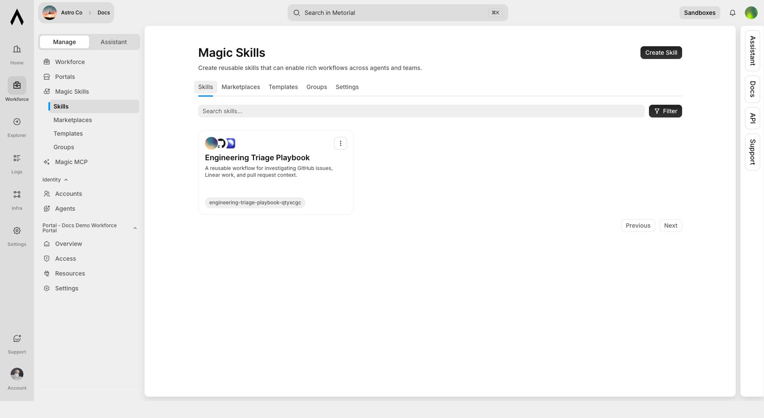This screenshot has height=418, width=764.
Task: Select Templates in the sidebar
Action: (x=94, y=134)
